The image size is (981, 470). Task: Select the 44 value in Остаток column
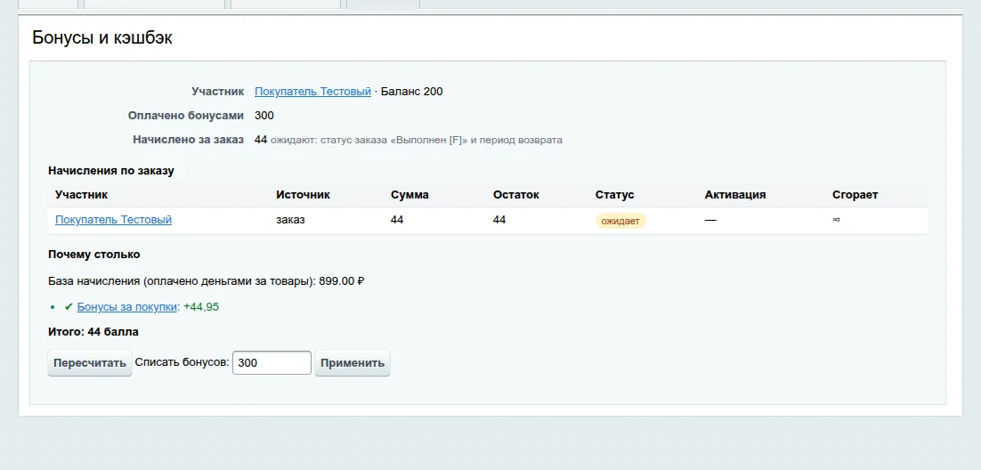499,220
